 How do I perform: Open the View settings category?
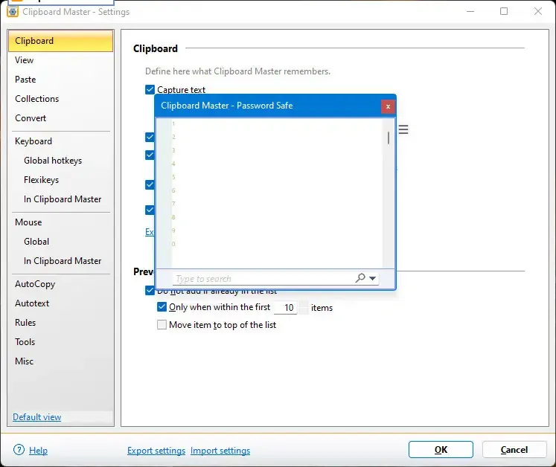click(60, 60)
